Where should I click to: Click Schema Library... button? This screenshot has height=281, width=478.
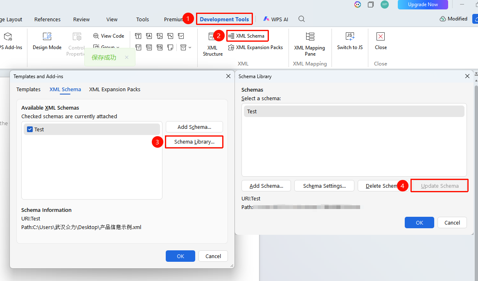pos(194,142)
